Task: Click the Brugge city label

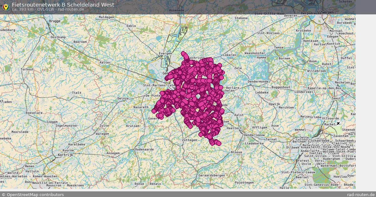Action: click(x=55, y=21)
